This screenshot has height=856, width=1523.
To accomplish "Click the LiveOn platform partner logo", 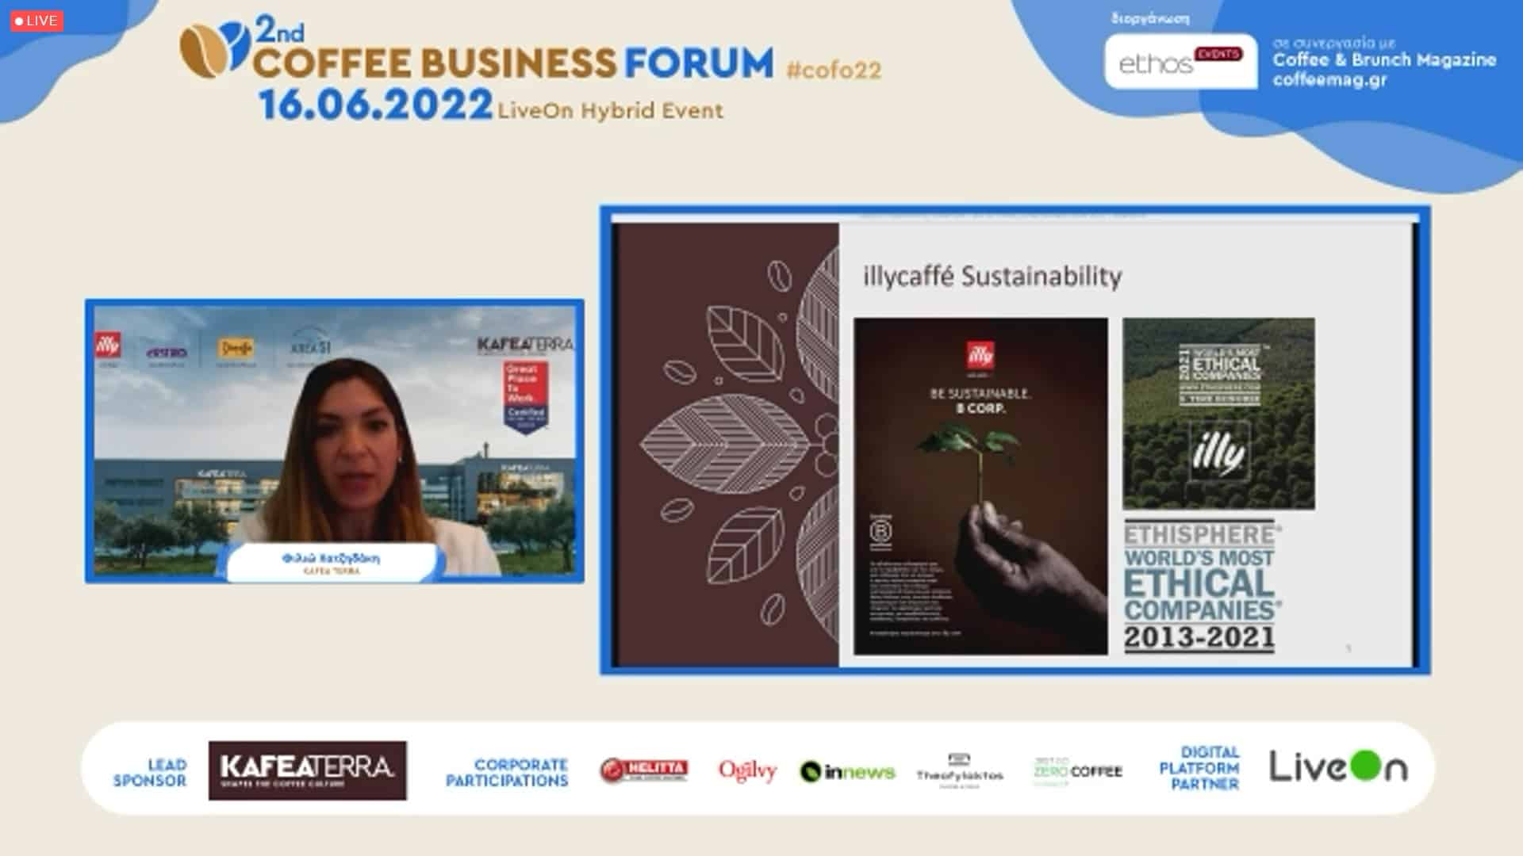I will pyautogui.click(x=1338, y=767).
